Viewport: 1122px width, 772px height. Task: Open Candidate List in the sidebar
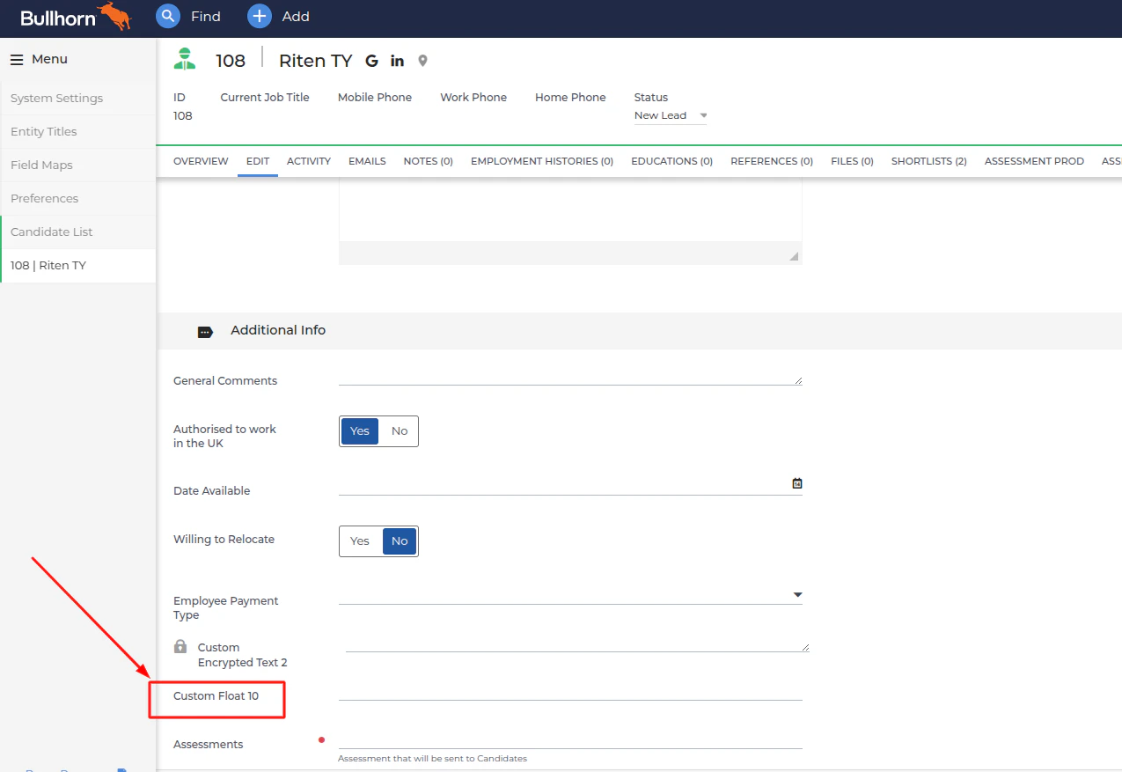point(52,232)
